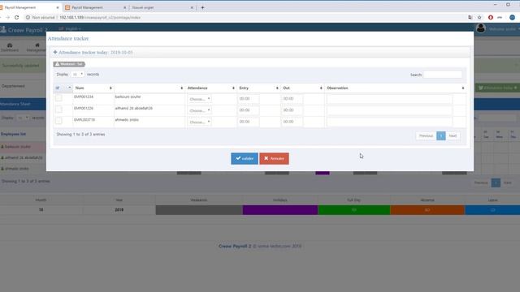Tick the checkbox for employee EMP001234
This screenshot has width=520, height=292.
(58, 98)
